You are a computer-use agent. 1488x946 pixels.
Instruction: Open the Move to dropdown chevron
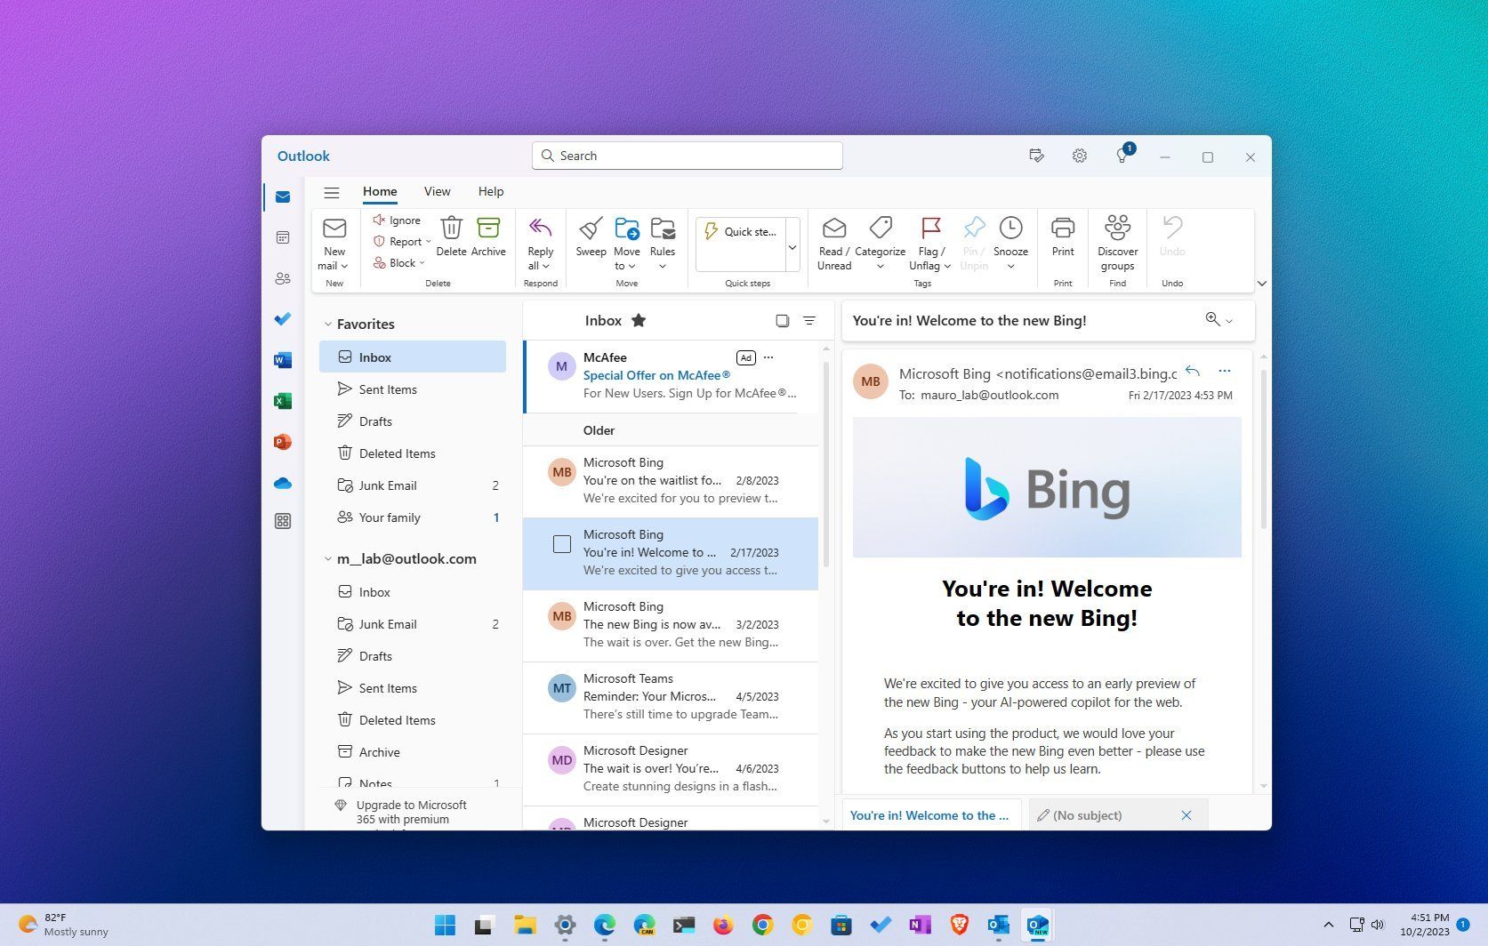click(x=632, y=265)
